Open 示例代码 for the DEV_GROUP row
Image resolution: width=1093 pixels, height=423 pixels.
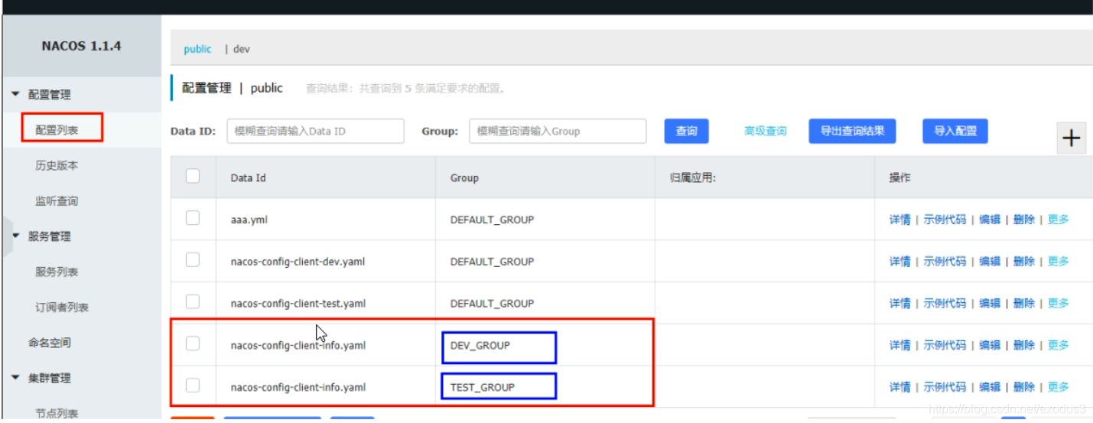(945, 345)
